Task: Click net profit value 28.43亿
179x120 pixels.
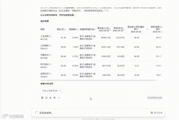Action: point(121,75)
